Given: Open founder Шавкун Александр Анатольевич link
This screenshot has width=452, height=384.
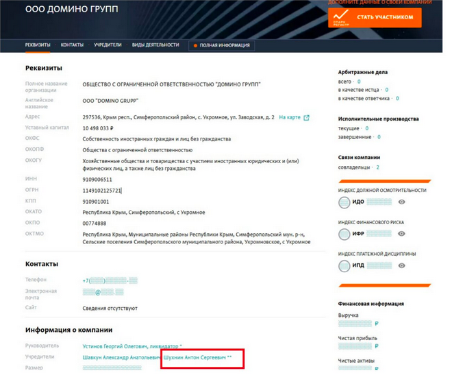Looking at the screenshot, I should click(121, 357).
